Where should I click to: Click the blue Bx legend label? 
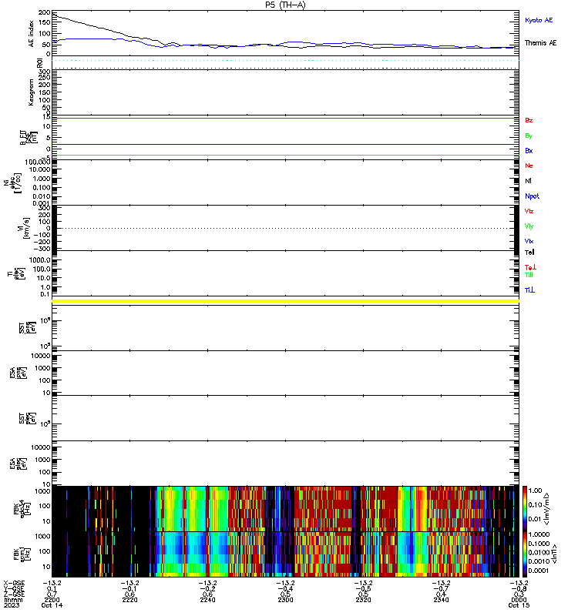coord(529,150)
